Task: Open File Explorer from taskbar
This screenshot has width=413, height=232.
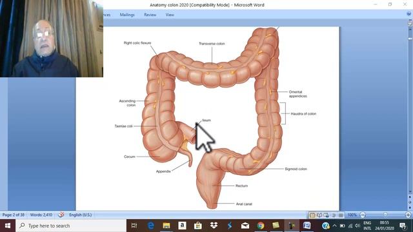Action: (166, 226)
